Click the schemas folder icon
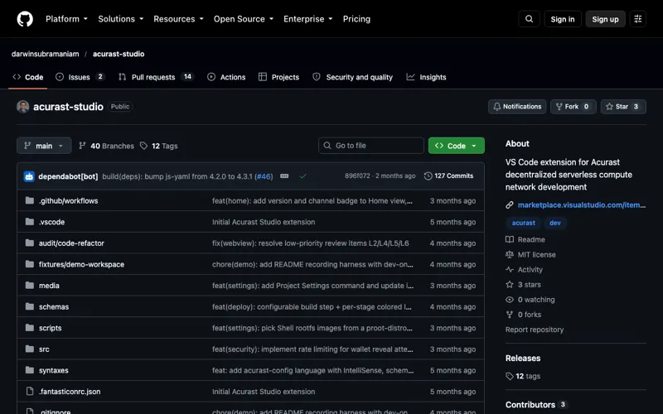Image resolution: width=663 pixels, height=414 pixels. click(x=30, y=306)
